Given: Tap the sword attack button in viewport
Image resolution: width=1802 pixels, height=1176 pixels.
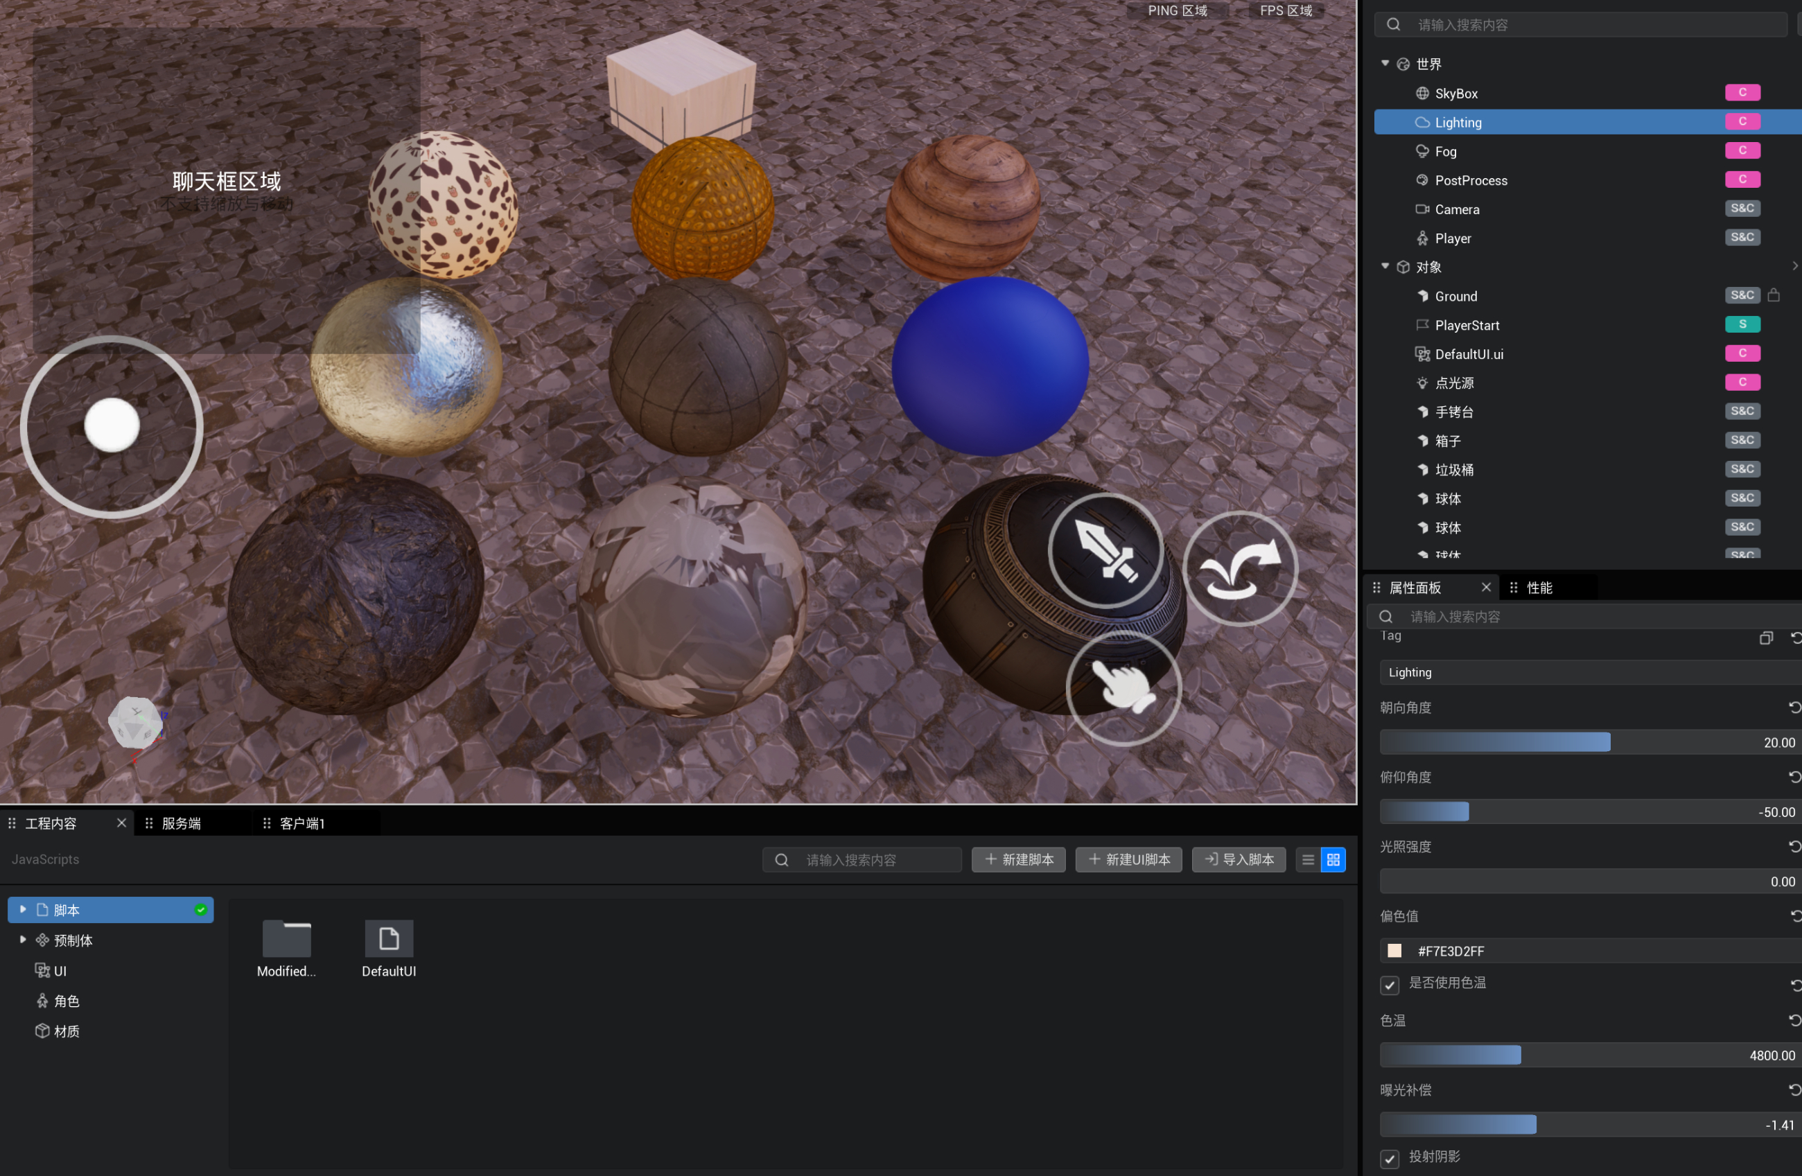Looking at the screenshot, I should pyautogui.click(x=1105, y=550).
